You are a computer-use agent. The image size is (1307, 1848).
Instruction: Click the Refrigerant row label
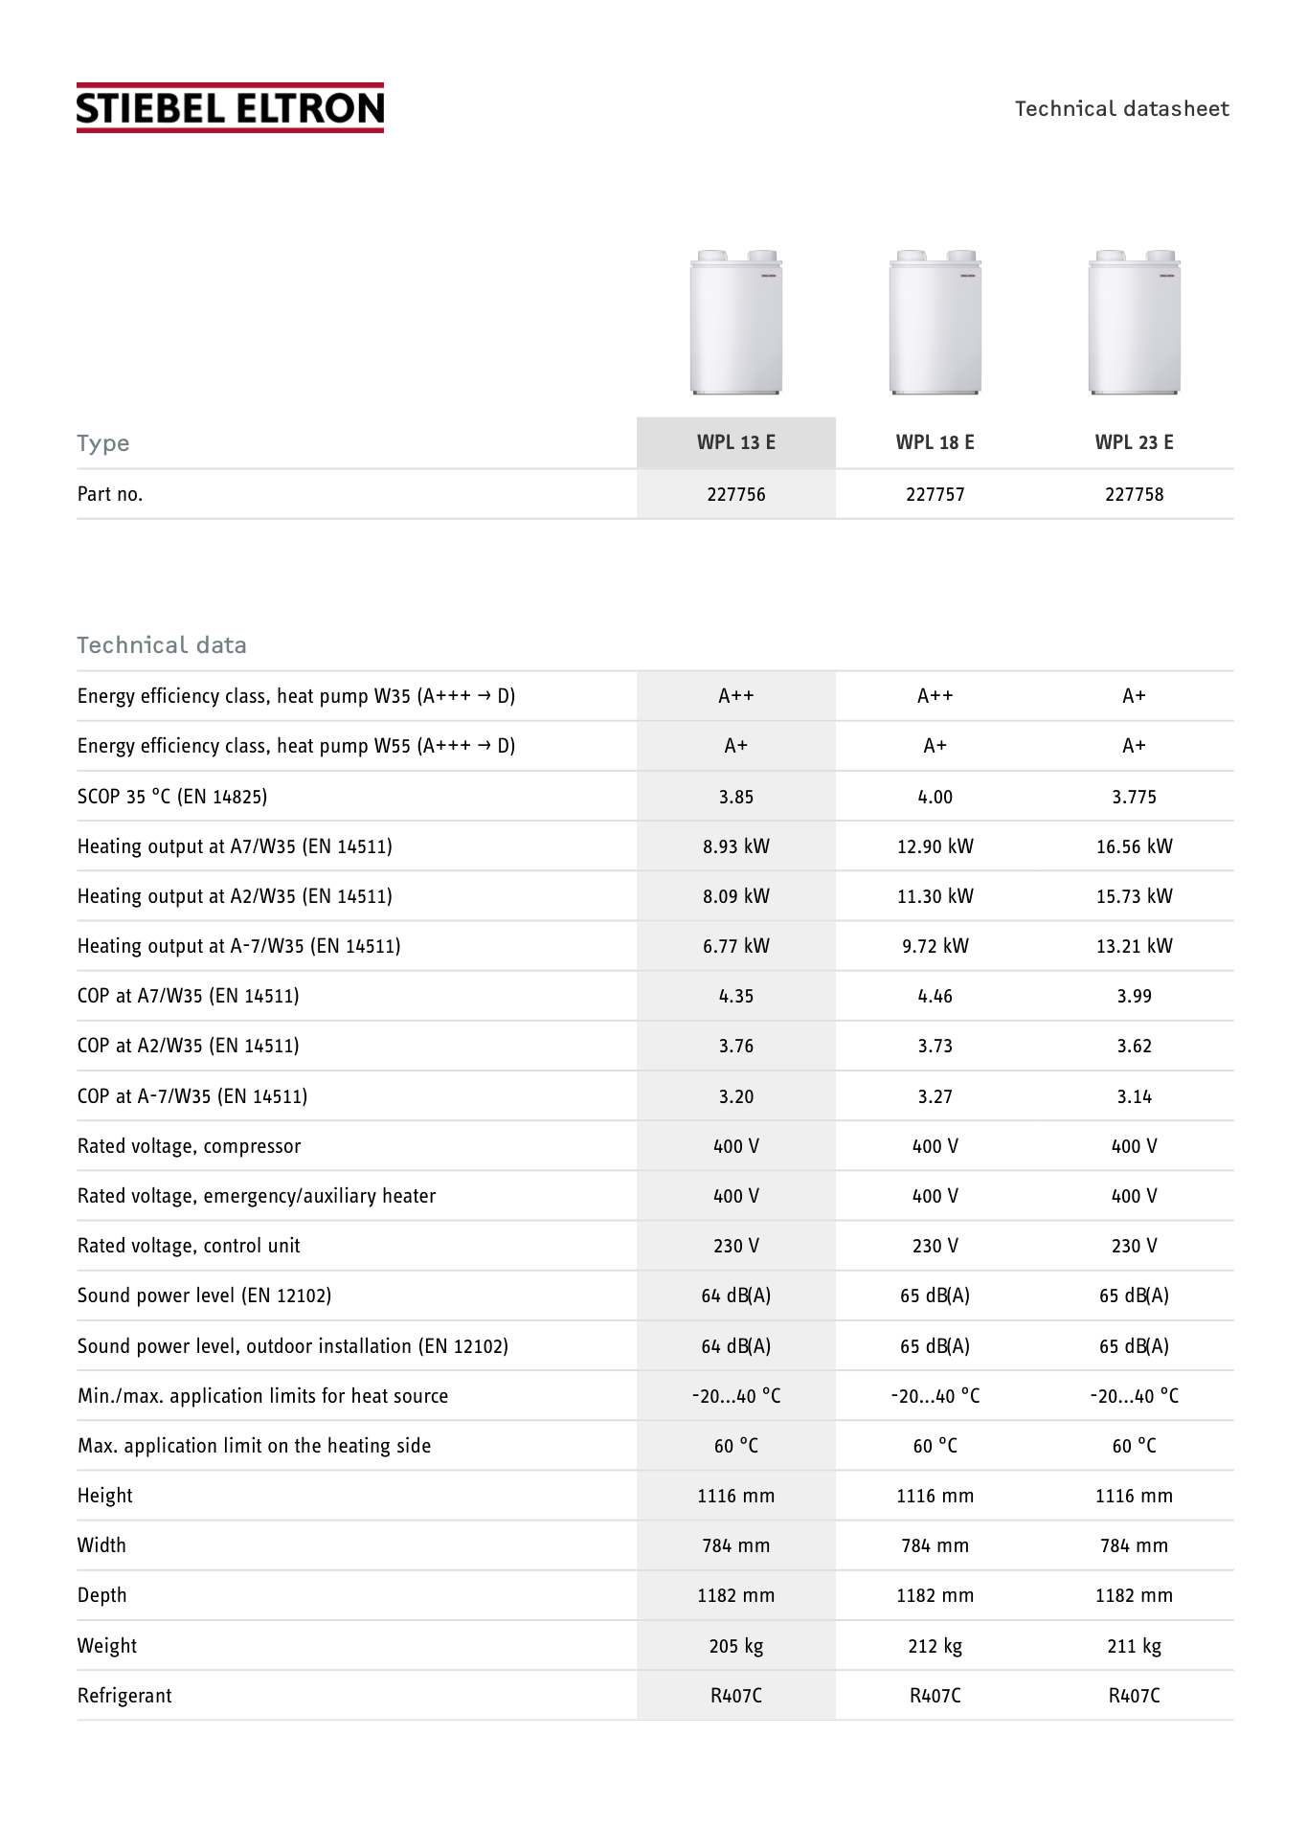tap(124, 1696)
